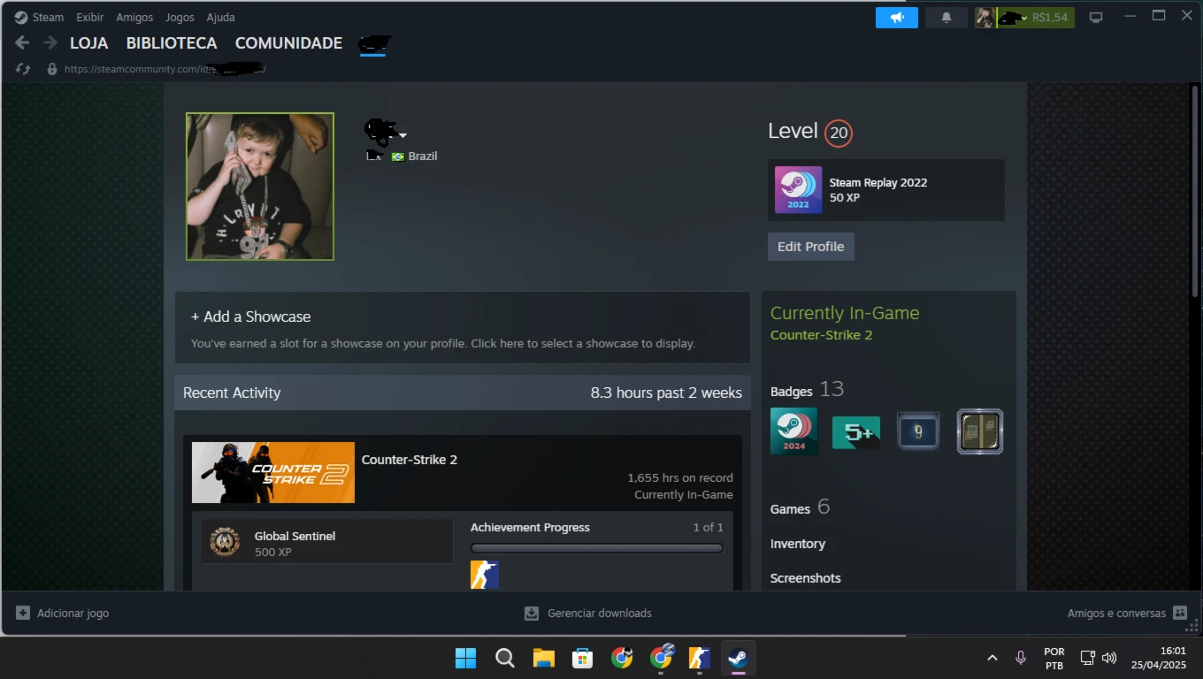The image size is (1203, 679).
Task: Expand the profile name dropdown arrow
Action: point(403,135)
